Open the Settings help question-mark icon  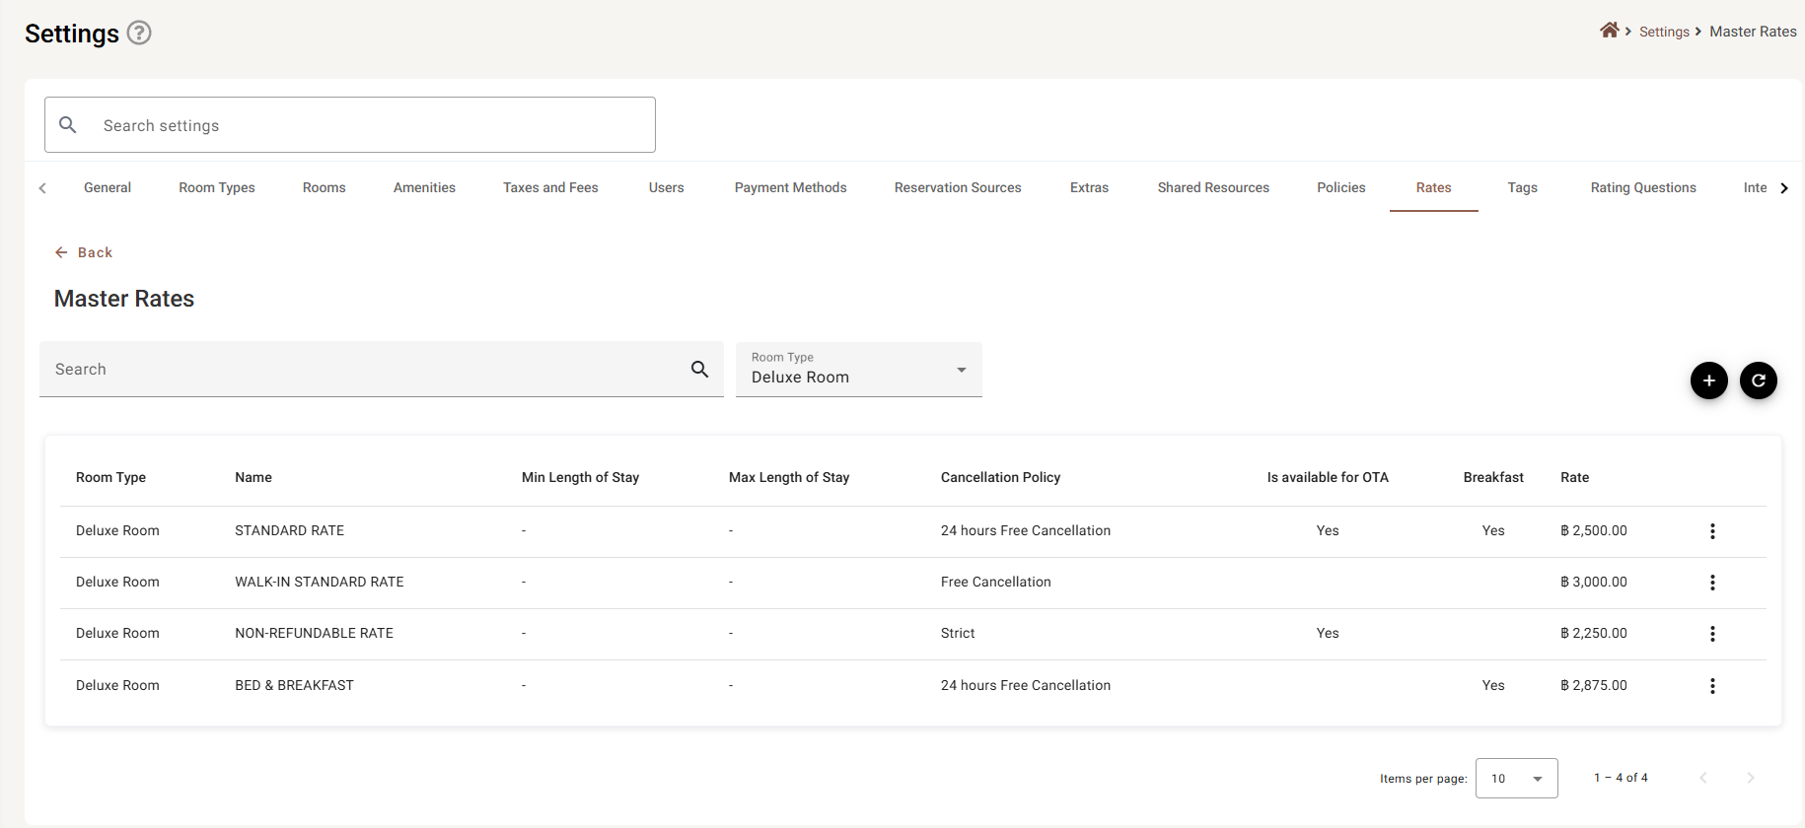139,33
